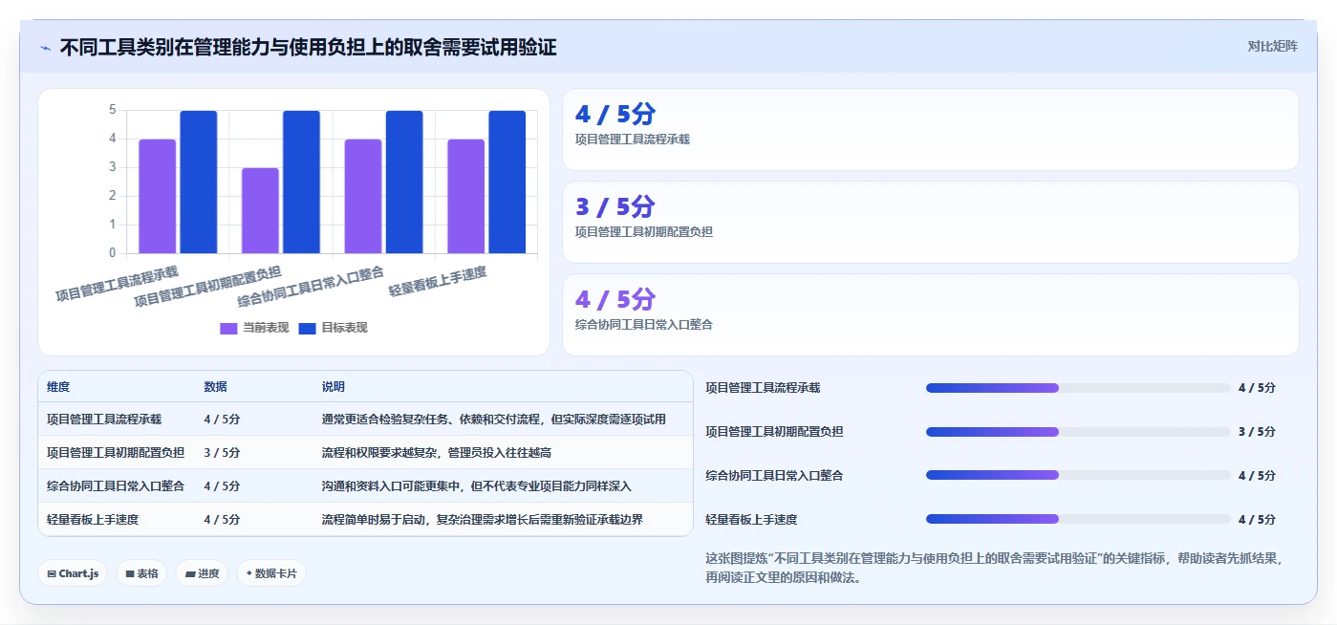This screenshot has width=1337, height=625.
Task: Click the page title heading text
Action: [x=308, y=47]
